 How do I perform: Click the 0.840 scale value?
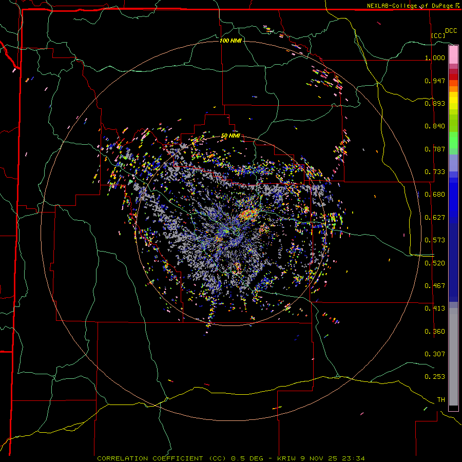pos(435,126)
